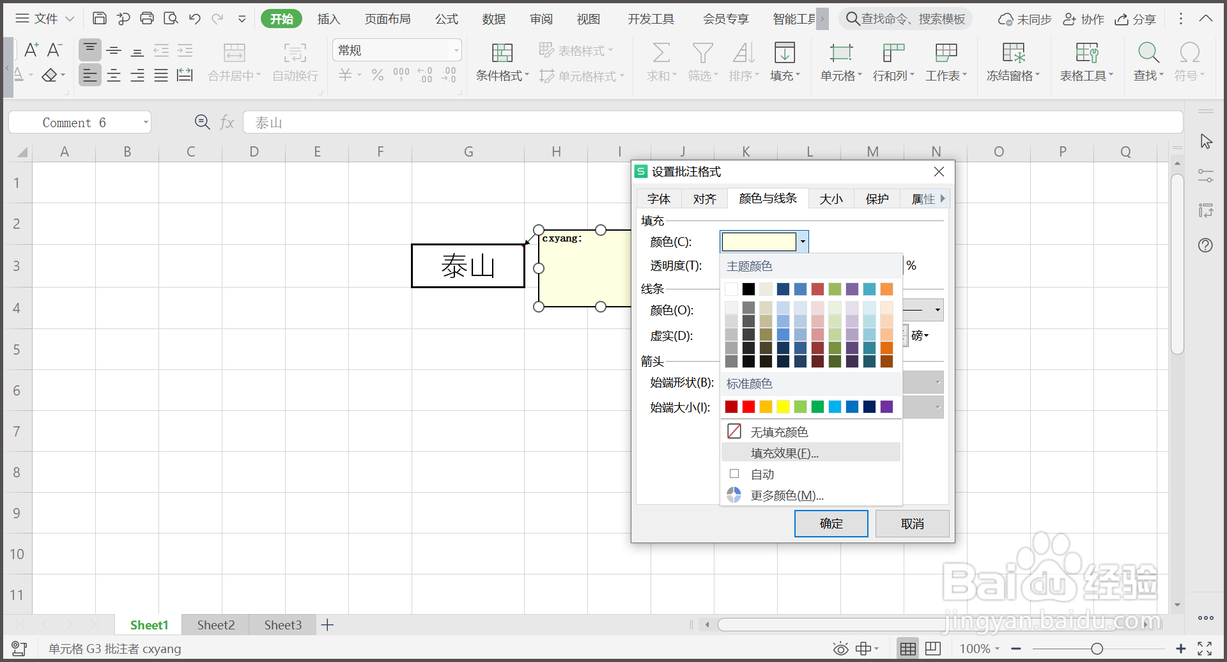The width and height of the screenshot is (1227, 662).
Task: Open the 字体 tab in the dialog
Action: (x=659, y=199)
